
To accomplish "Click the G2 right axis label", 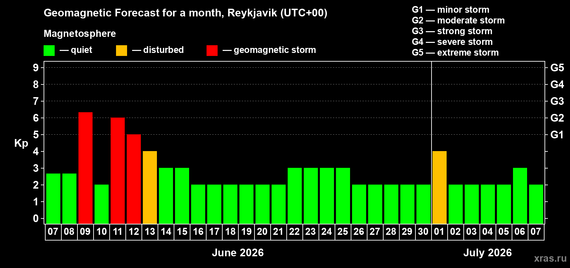I will pyautogui.click(x=557, y=118).
